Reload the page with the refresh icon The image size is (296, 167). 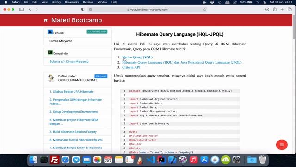pos(204,9)
